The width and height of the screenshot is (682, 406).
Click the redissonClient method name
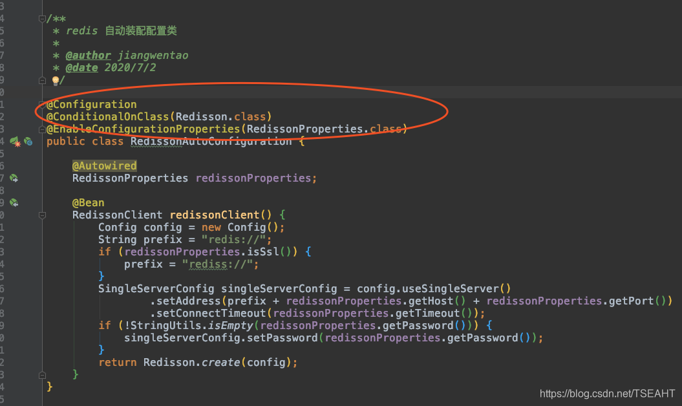tap(215, 215)
